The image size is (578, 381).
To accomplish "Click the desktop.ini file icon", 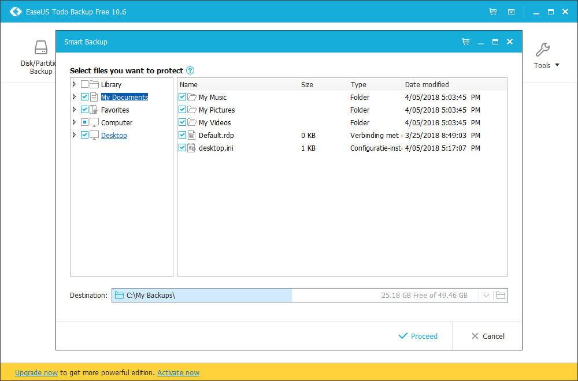I will 192,148.
